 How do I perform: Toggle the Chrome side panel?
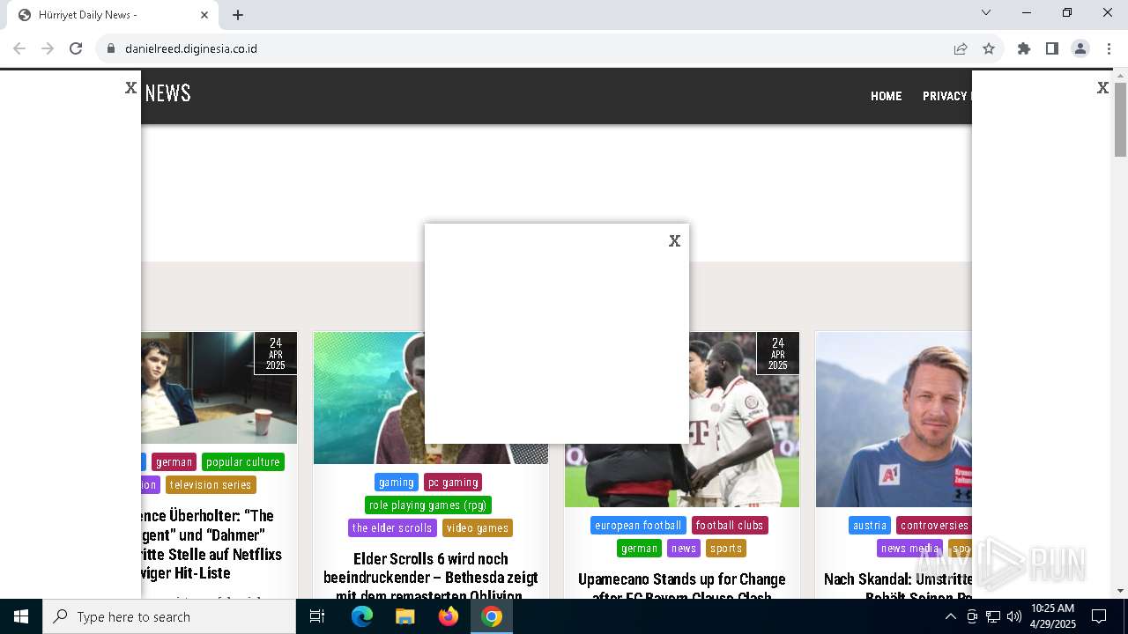[x=1052, y=48]
